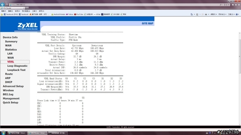Select the DSL Router browser tab

12,8
